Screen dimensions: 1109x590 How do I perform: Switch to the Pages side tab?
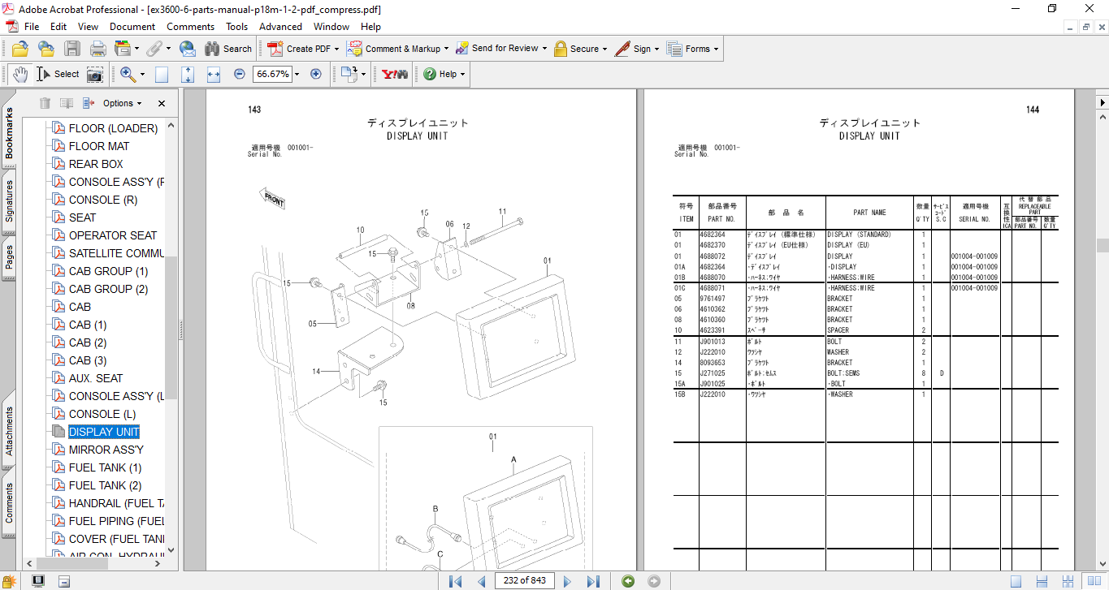point(10,256)
